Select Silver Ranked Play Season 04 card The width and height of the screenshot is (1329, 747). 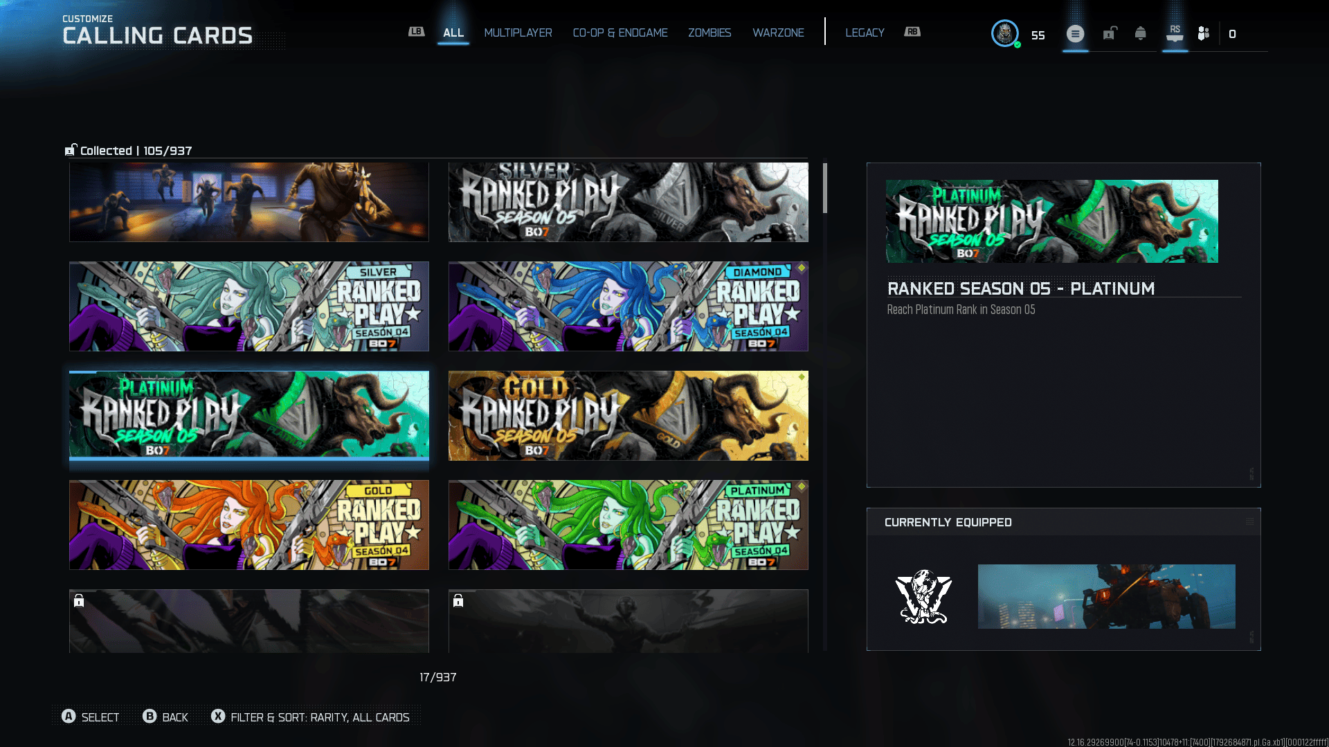pos(249,306)
